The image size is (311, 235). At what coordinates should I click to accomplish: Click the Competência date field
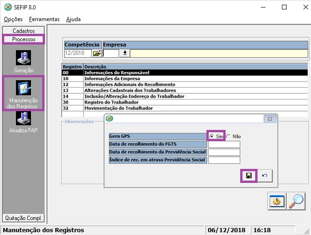[x=78, y=53]
